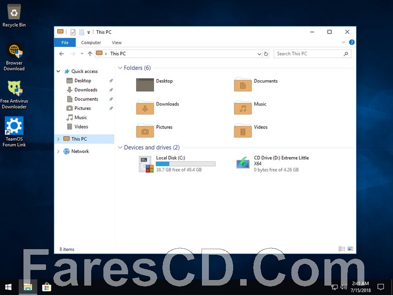Select Documents under Quick access

click(x=86, y=99)
